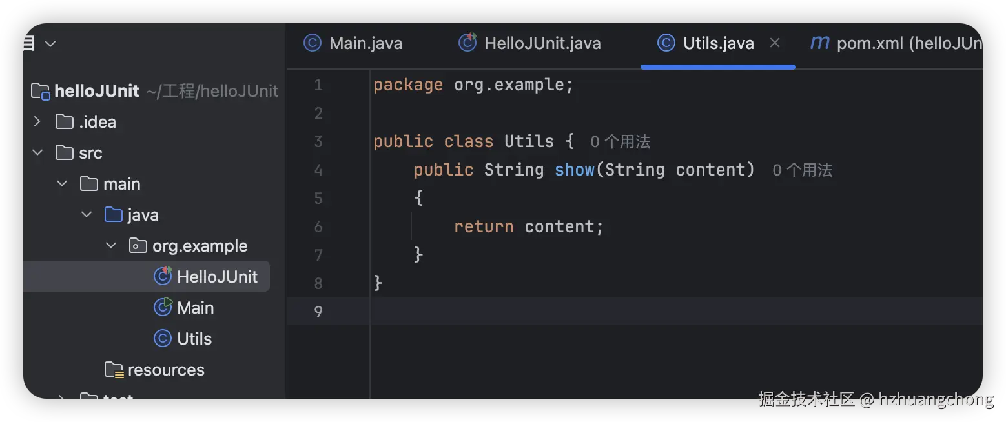The image size is (1006, 422).
Task: Click the usages hint beside Utils class
Action: [620, 142]
